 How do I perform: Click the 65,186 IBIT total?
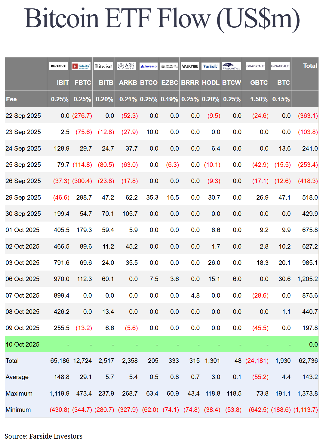point(60,361)
